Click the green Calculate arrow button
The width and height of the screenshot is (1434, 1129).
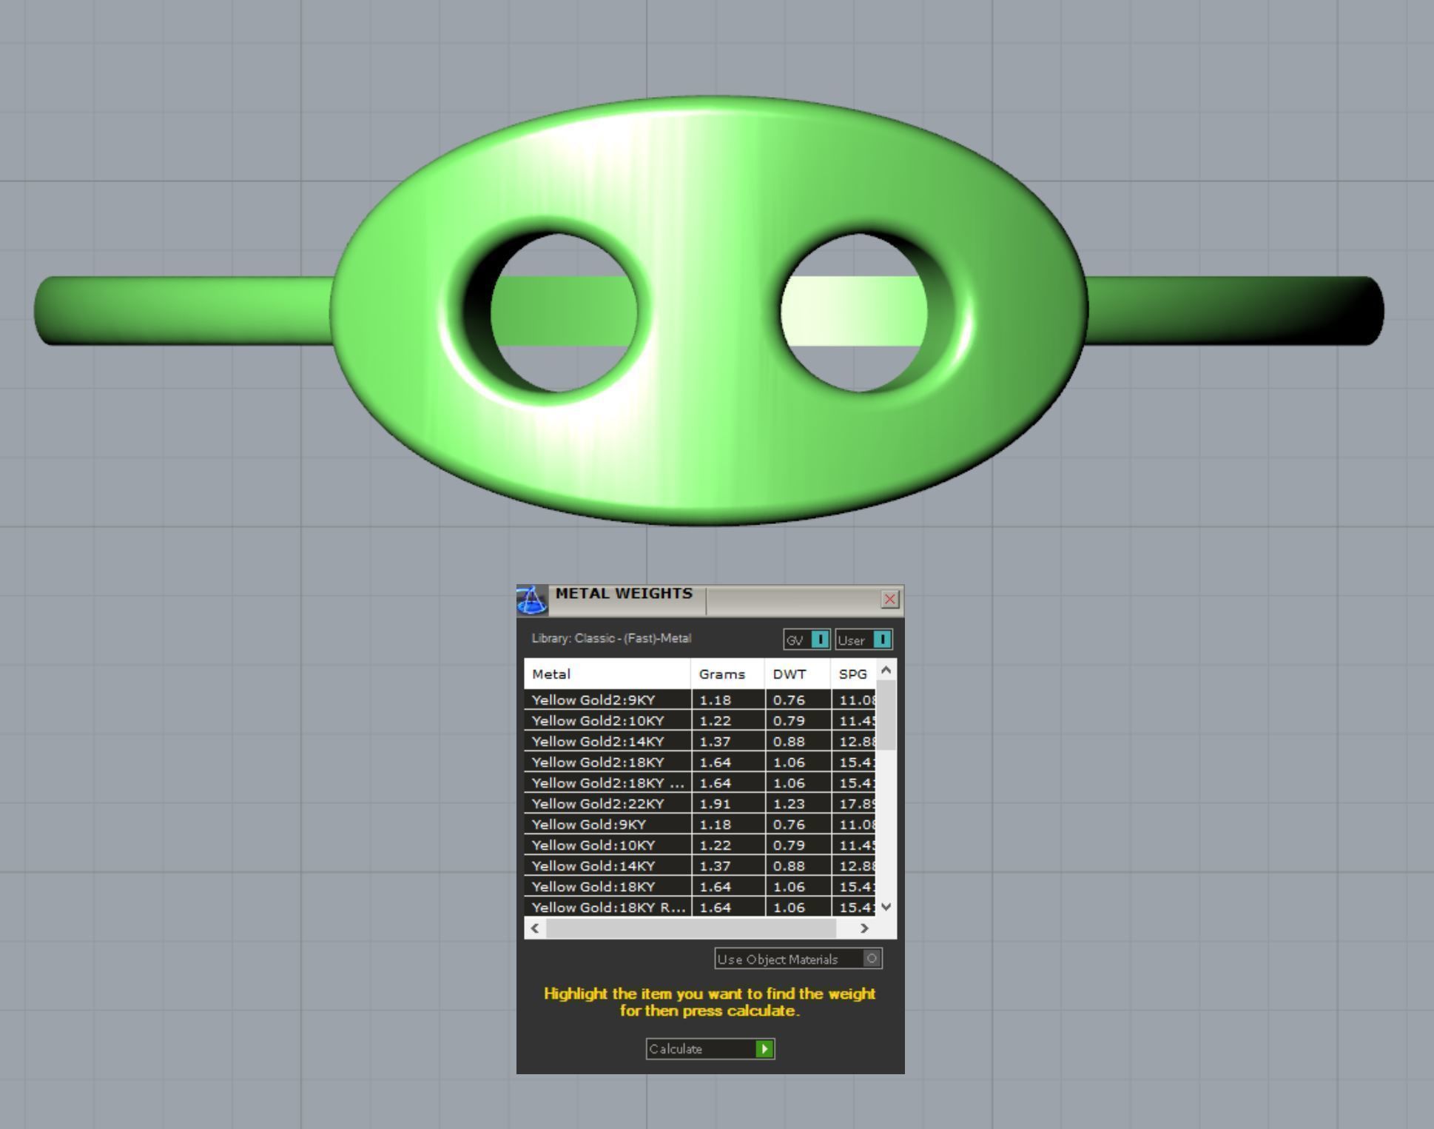[764, 1048]
